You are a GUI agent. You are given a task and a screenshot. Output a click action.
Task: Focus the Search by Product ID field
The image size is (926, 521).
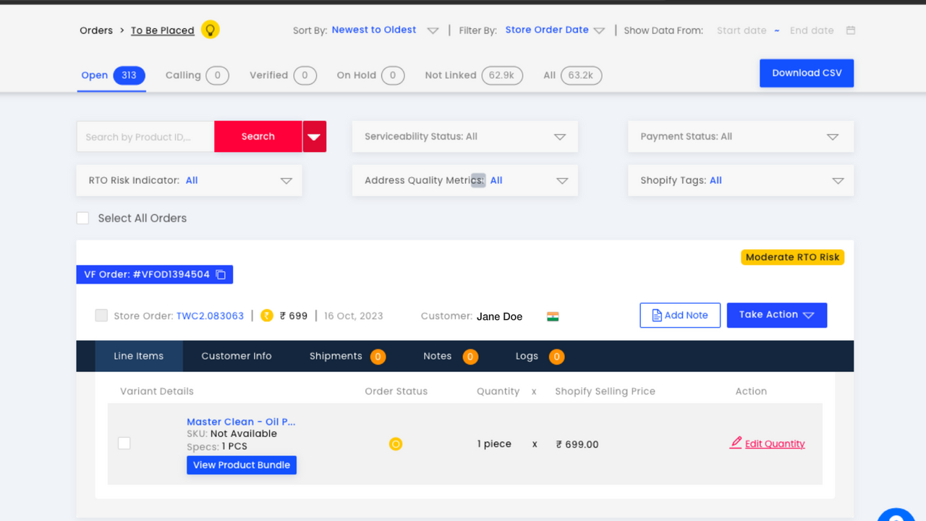[145, 137]
